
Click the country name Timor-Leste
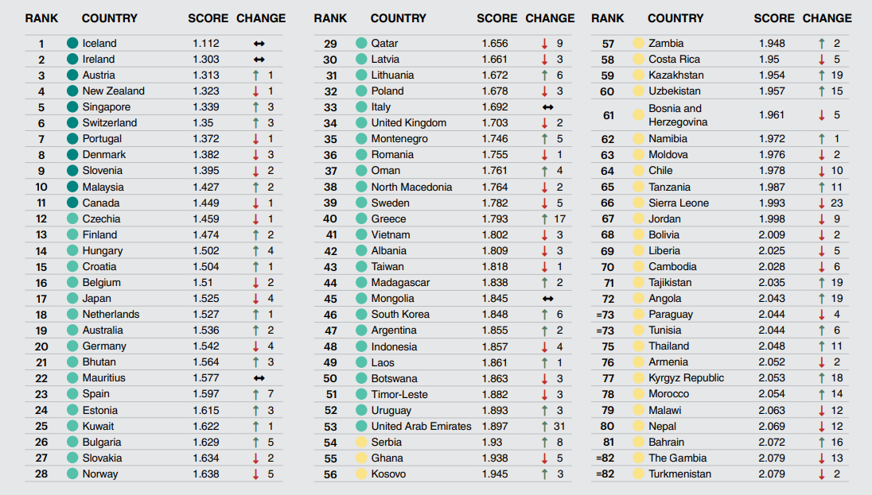pyautogui.click(x=399, y=394)
